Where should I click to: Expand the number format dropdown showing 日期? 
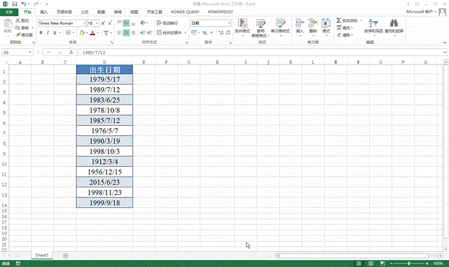pos(229,23)
